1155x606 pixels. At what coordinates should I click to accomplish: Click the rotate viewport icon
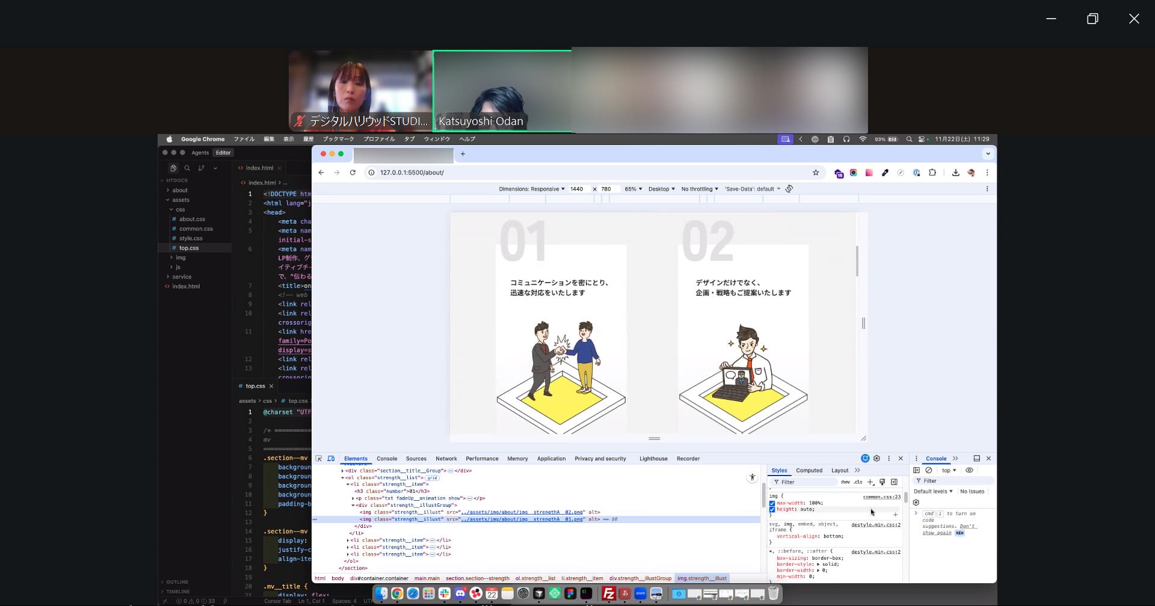[789, 189]
